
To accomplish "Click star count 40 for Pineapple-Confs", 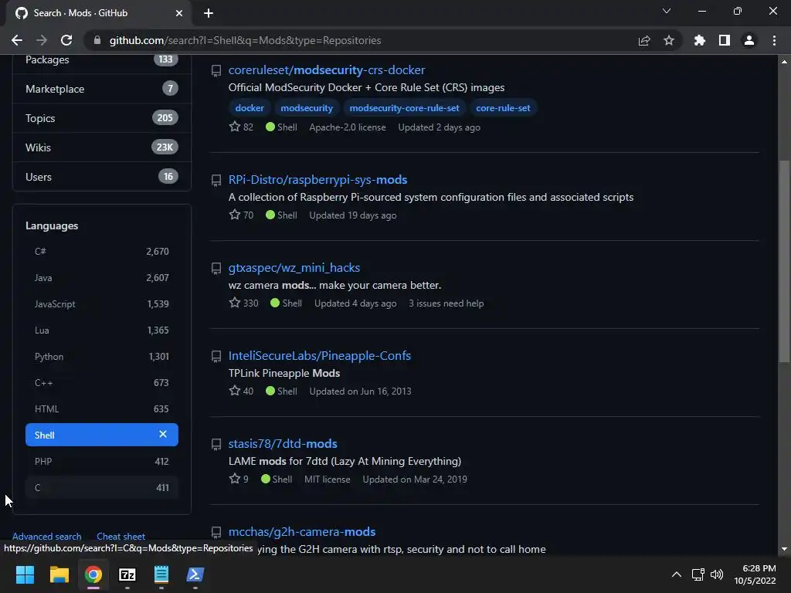I will pos(241,391).
